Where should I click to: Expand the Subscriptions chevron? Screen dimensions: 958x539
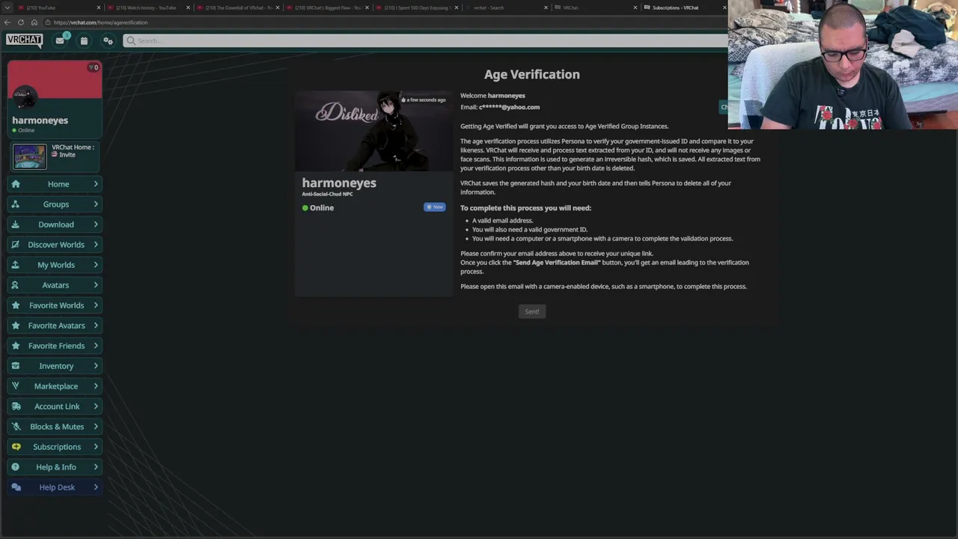point(96,447)
